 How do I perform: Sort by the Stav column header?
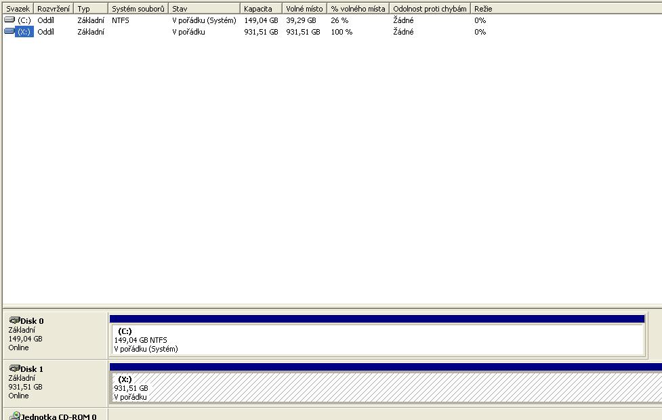pos(205,8)
